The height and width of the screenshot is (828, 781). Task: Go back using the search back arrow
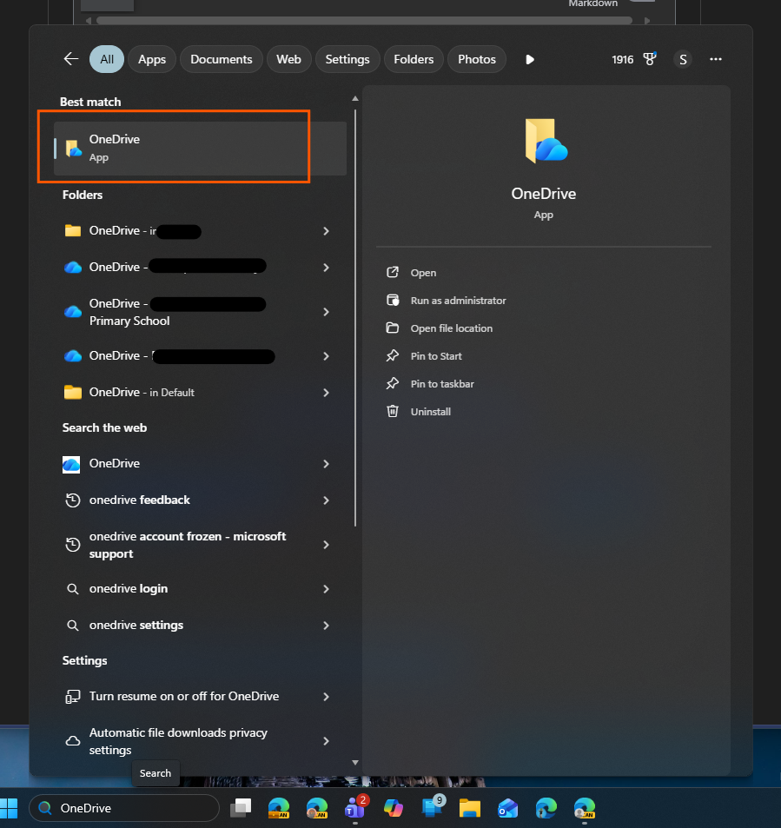(71, 59)
